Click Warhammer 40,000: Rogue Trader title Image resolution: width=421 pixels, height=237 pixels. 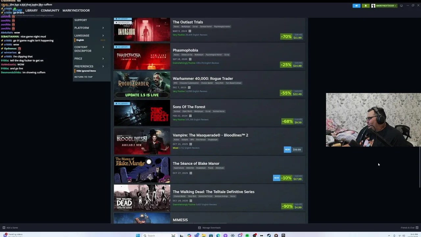(203, 79)
